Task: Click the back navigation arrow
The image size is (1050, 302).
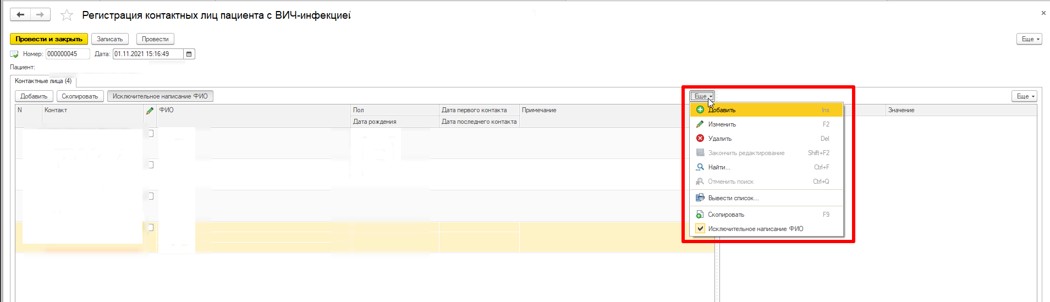Action: 20,15
